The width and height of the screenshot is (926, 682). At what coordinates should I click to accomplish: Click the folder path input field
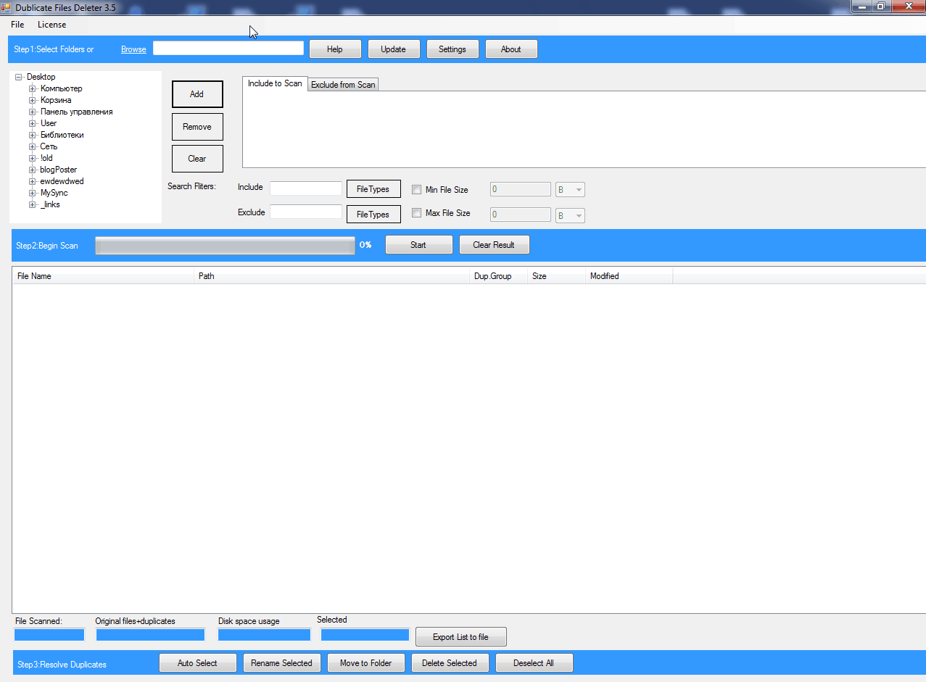(x=228, y=48)
